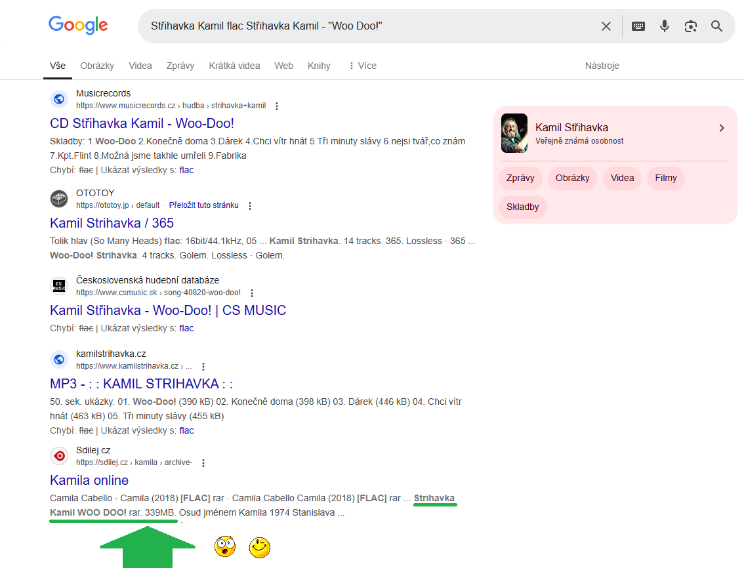Open Kamil Strihavka / 365 result
Screen dimensions: 744x576
112,223
